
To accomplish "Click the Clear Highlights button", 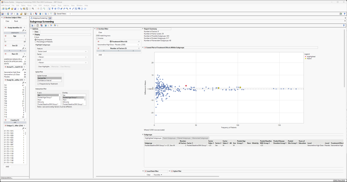I will tap(44, 66).
